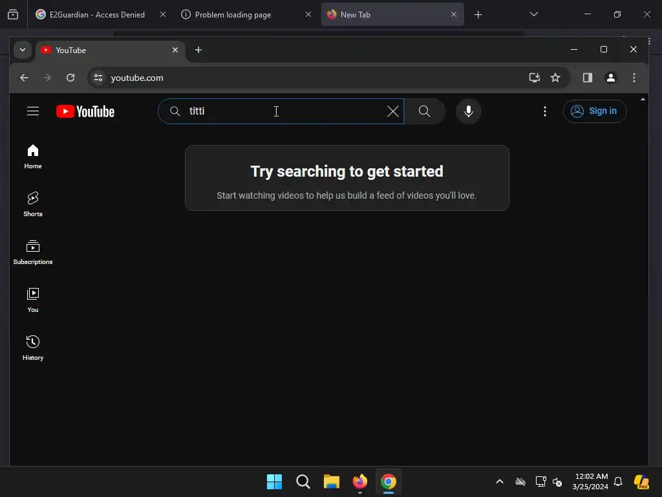Viewport: 662px width, 497px height.
Task: Open notifications bell in taskbar
Action: point(618,481)
